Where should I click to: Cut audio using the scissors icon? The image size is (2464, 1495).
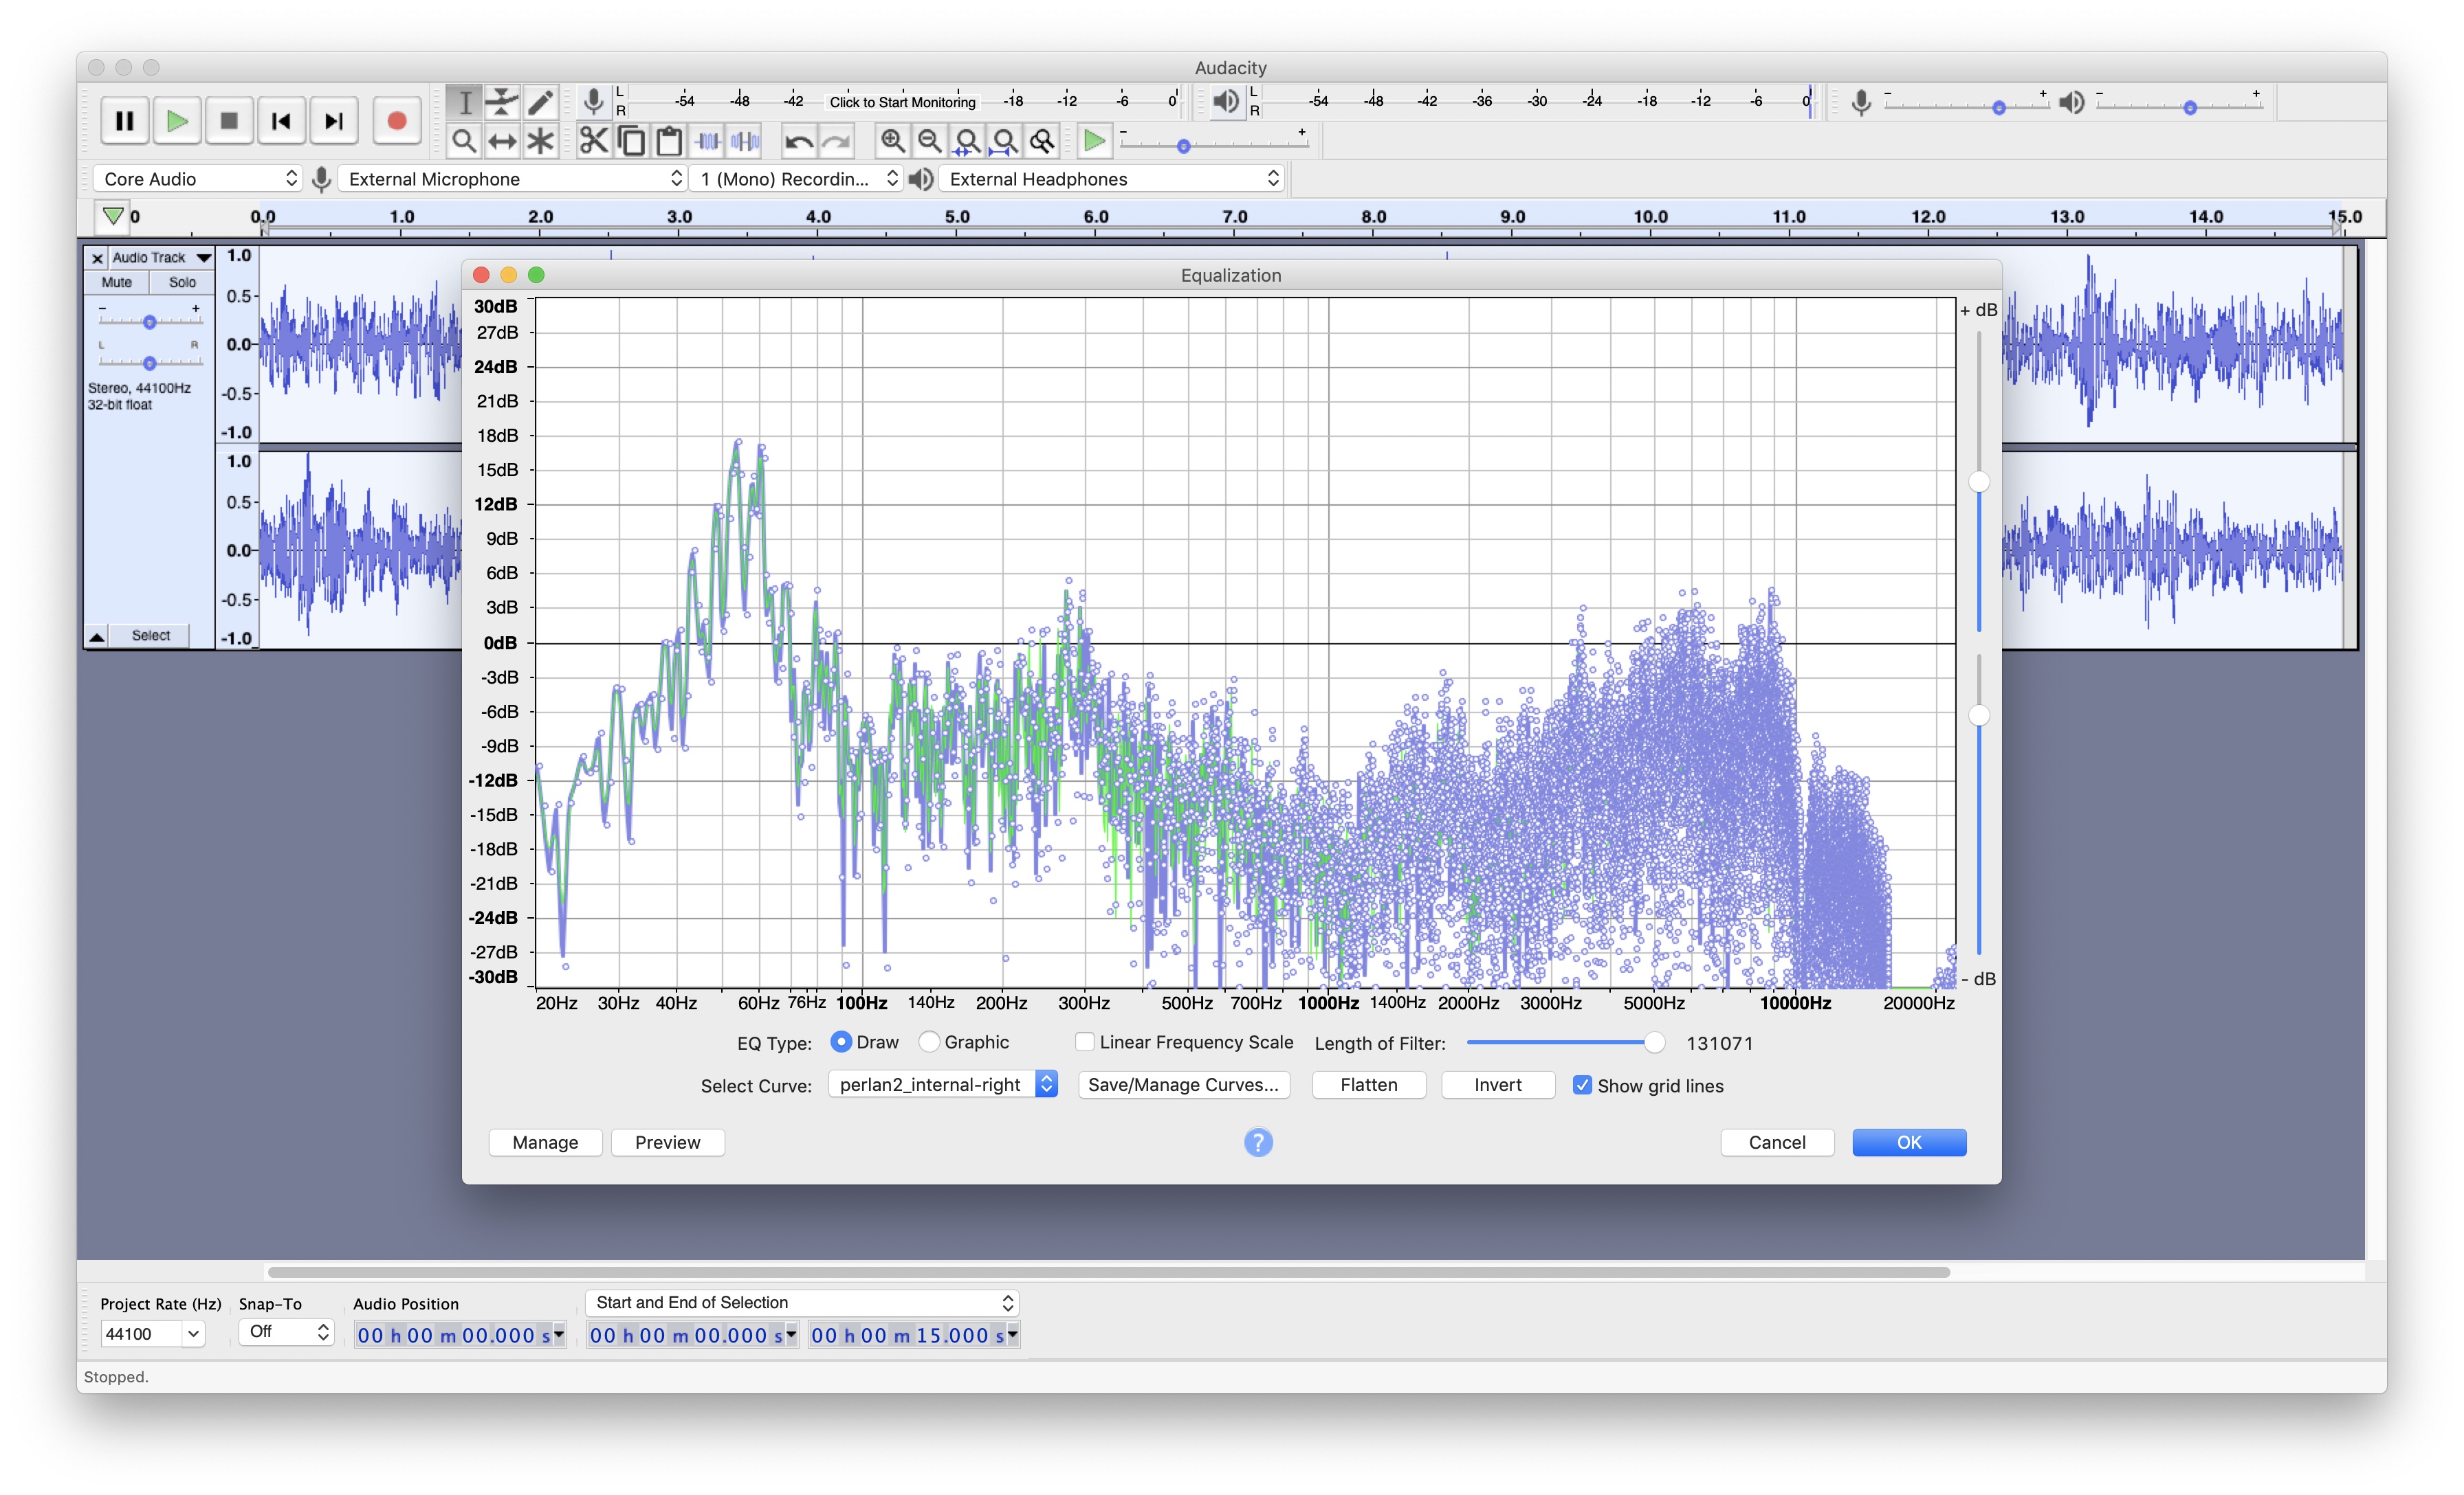594,141
